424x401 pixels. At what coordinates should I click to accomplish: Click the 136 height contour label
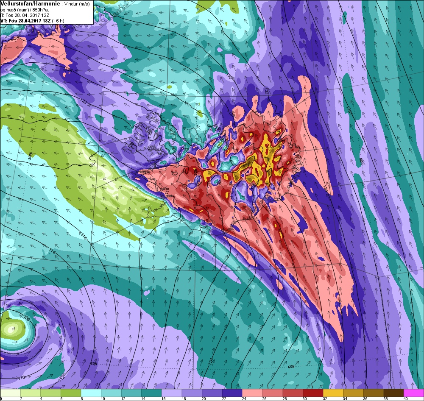click(x=337, y=151)
